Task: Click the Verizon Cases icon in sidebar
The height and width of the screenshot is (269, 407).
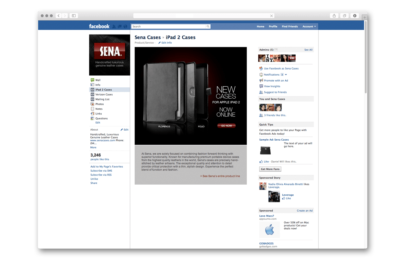Action: (92, 94)
